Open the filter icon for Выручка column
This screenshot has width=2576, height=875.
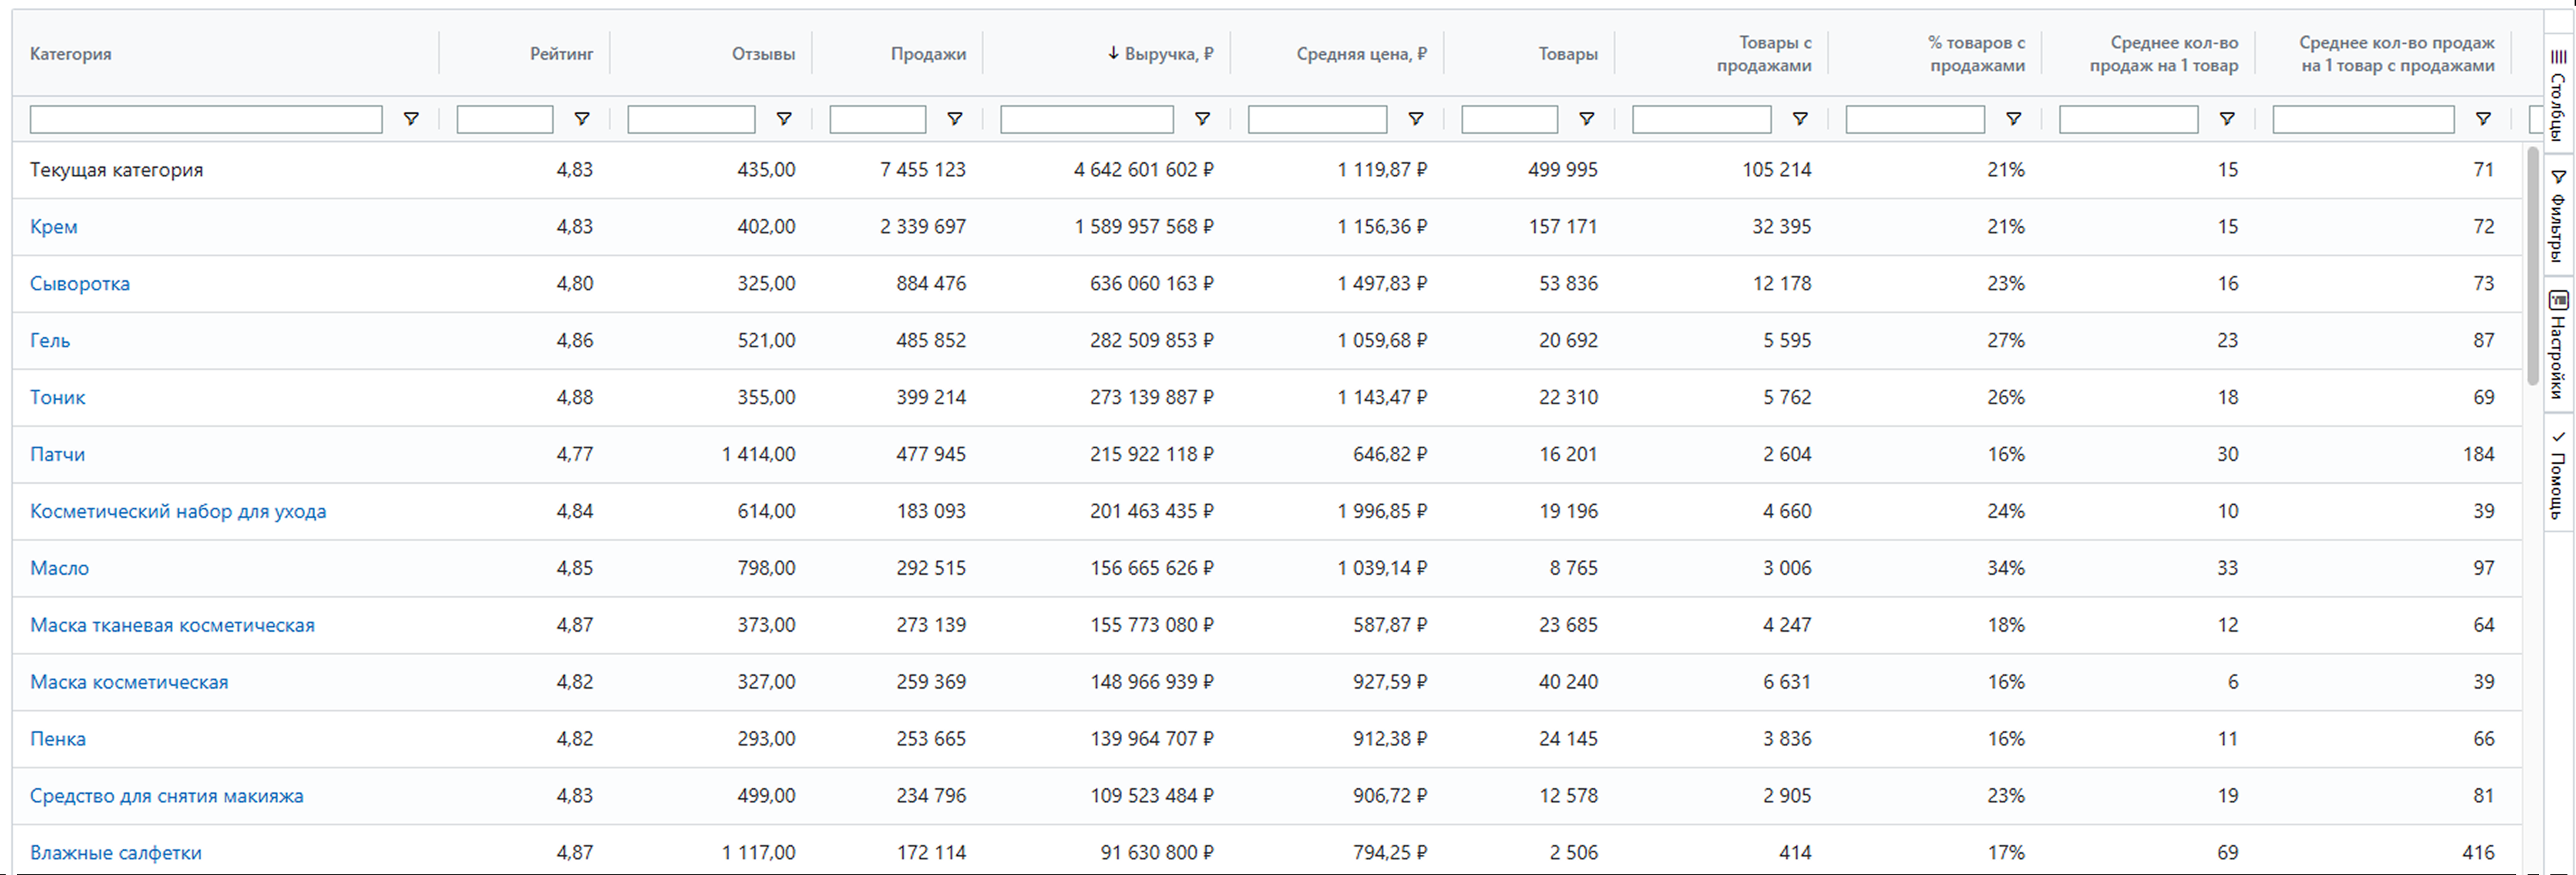(1202, 119)
